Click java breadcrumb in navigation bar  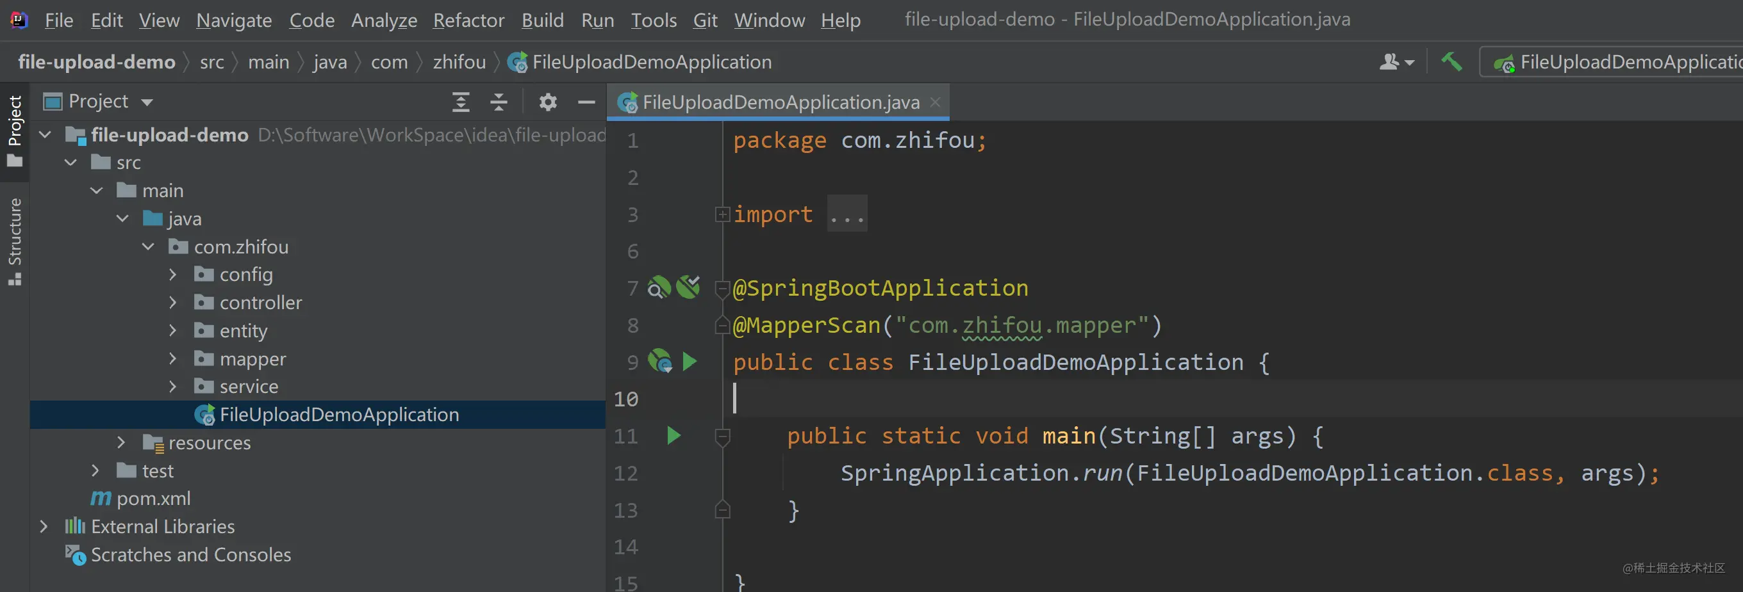(x=330, y=62)
